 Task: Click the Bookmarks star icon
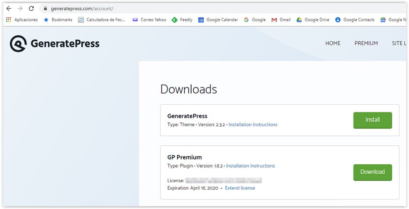point(46,19)
